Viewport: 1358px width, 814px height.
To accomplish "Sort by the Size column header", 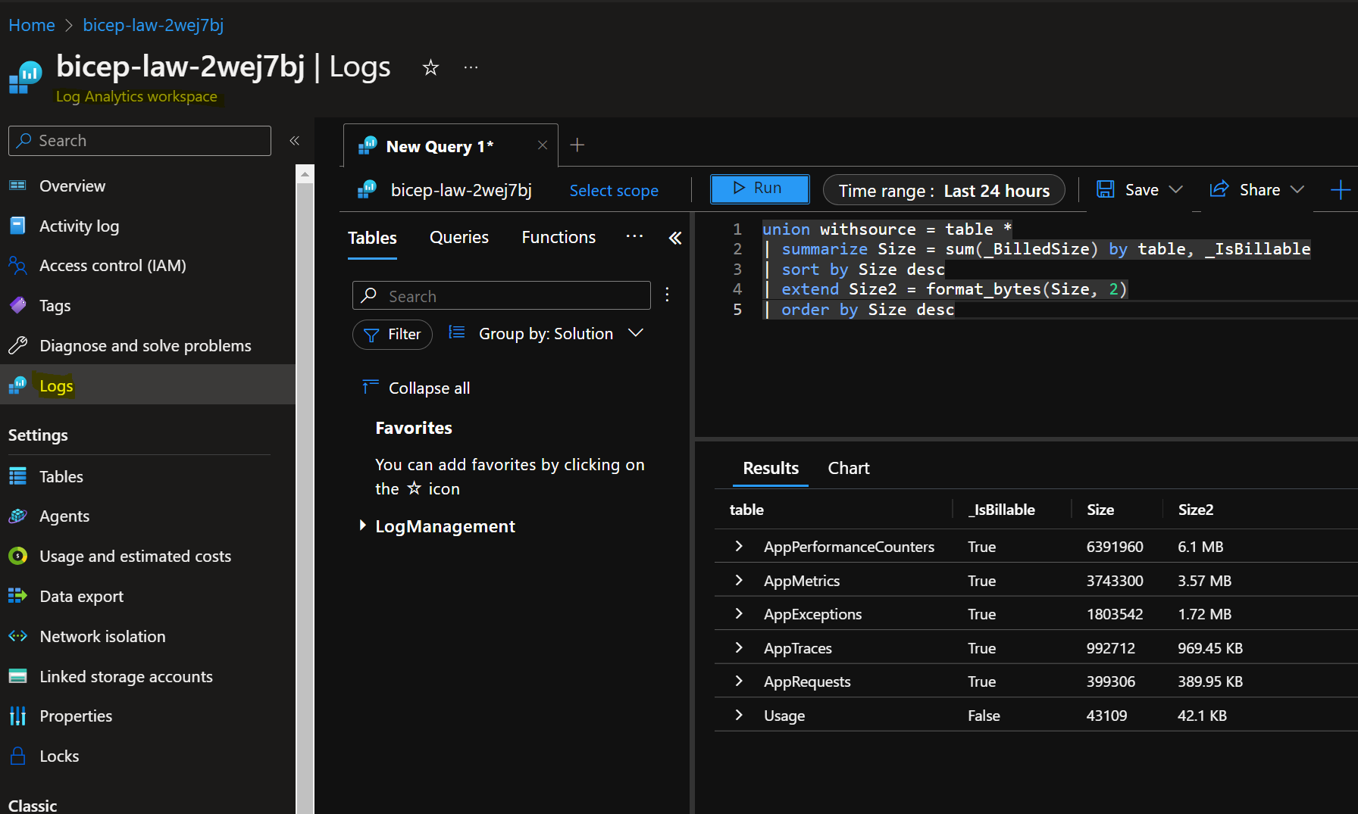I will click(x=1100, y=510).
